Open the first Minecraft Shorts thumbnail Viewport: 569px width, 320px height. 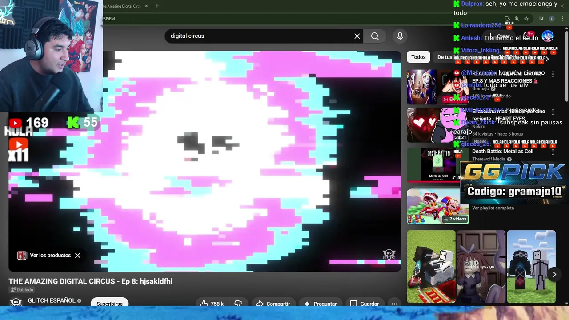[x=431, y=267]
